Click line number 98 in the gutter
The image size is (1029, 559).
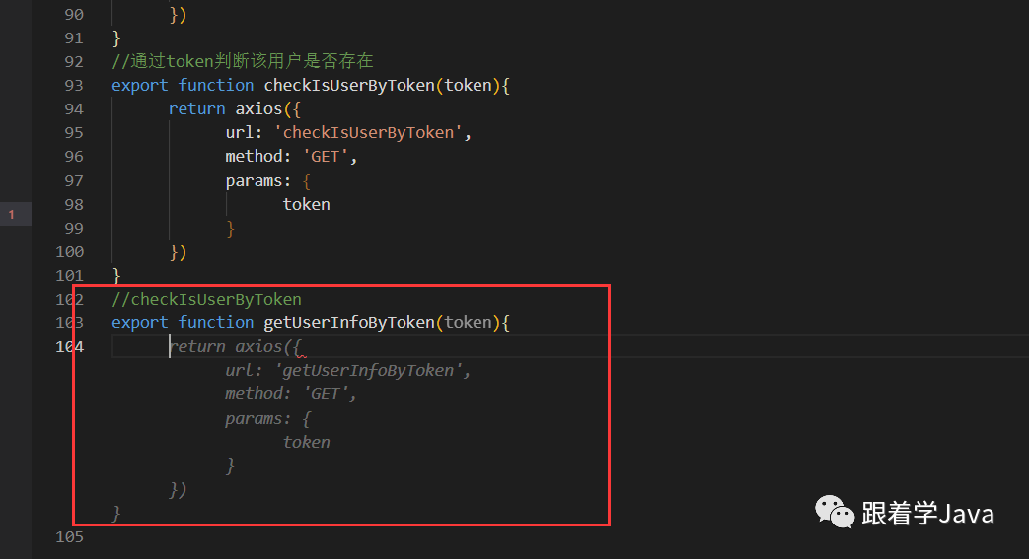point(74,205)
